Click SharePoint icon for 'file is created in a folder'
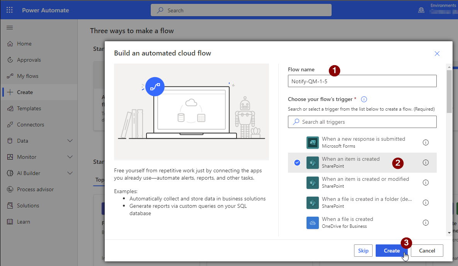 313,203
